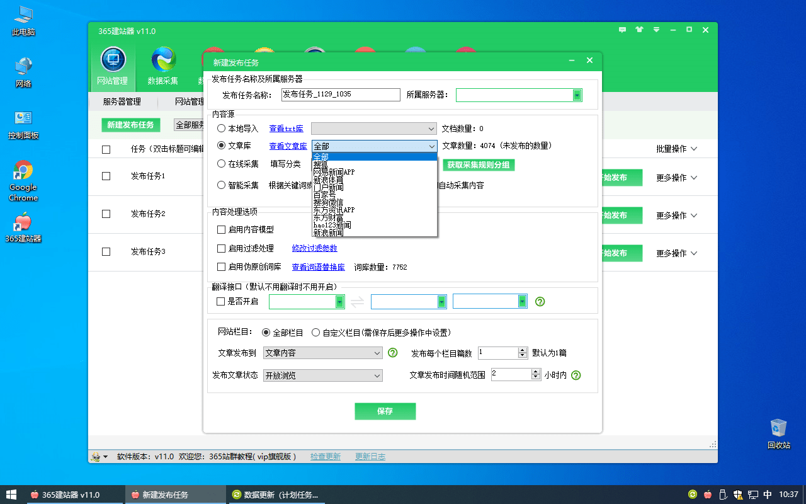The height and width of the screenshot is (504, 806).
Task: Click the help icon beside 文章发布到 dropdown
Action: click(393, 353)
